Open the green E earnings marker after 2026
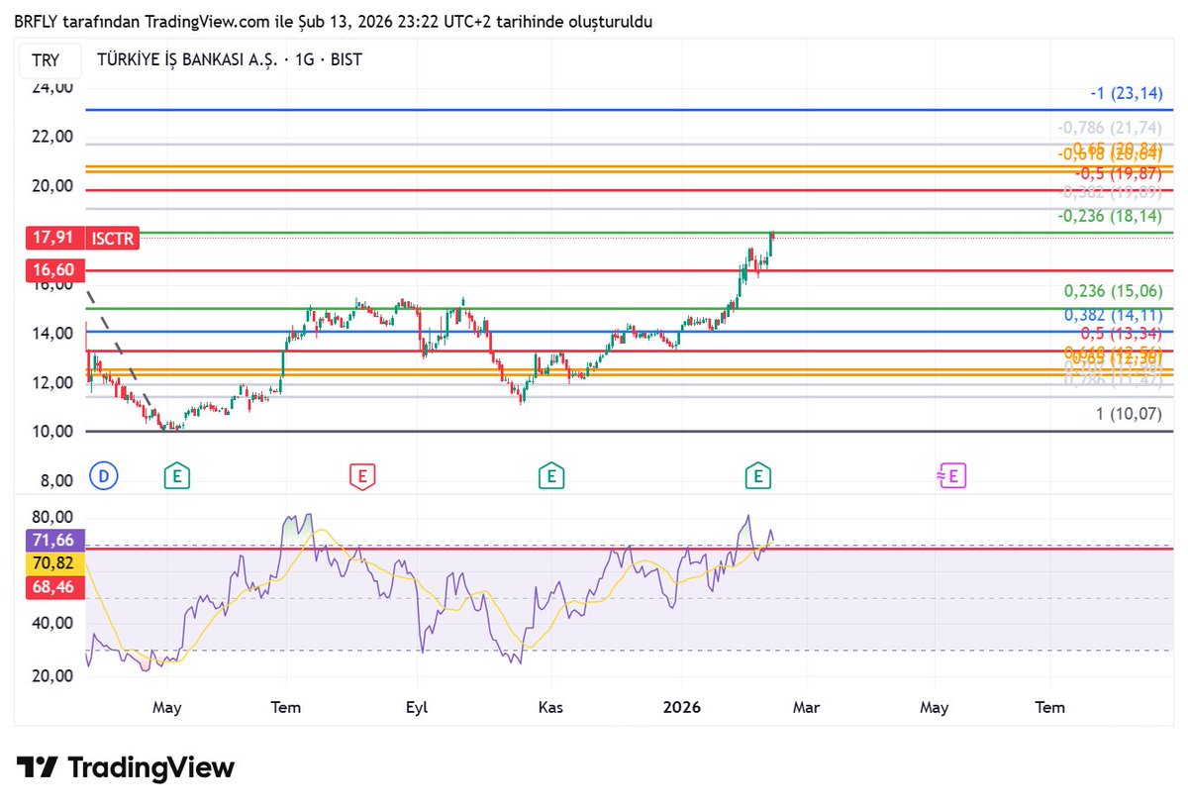1188x809 pixels. [x=758, y=476]
